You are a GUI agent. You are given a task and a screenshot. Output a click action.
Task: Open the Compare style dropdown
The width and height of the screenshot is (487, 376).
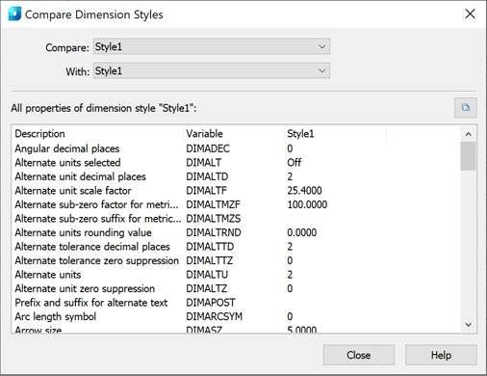coord(212,47)
